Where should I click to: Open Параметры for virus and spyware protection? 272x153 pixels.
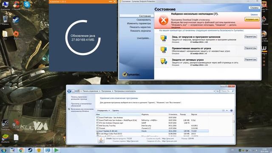(250, 37)
